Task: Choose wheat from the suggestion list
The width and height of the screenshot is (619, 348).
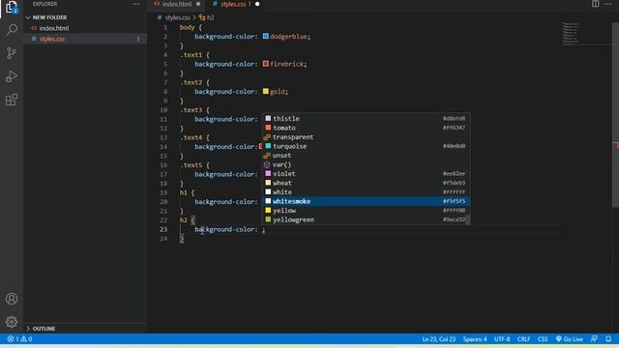Action: click(x=366, y=183)
